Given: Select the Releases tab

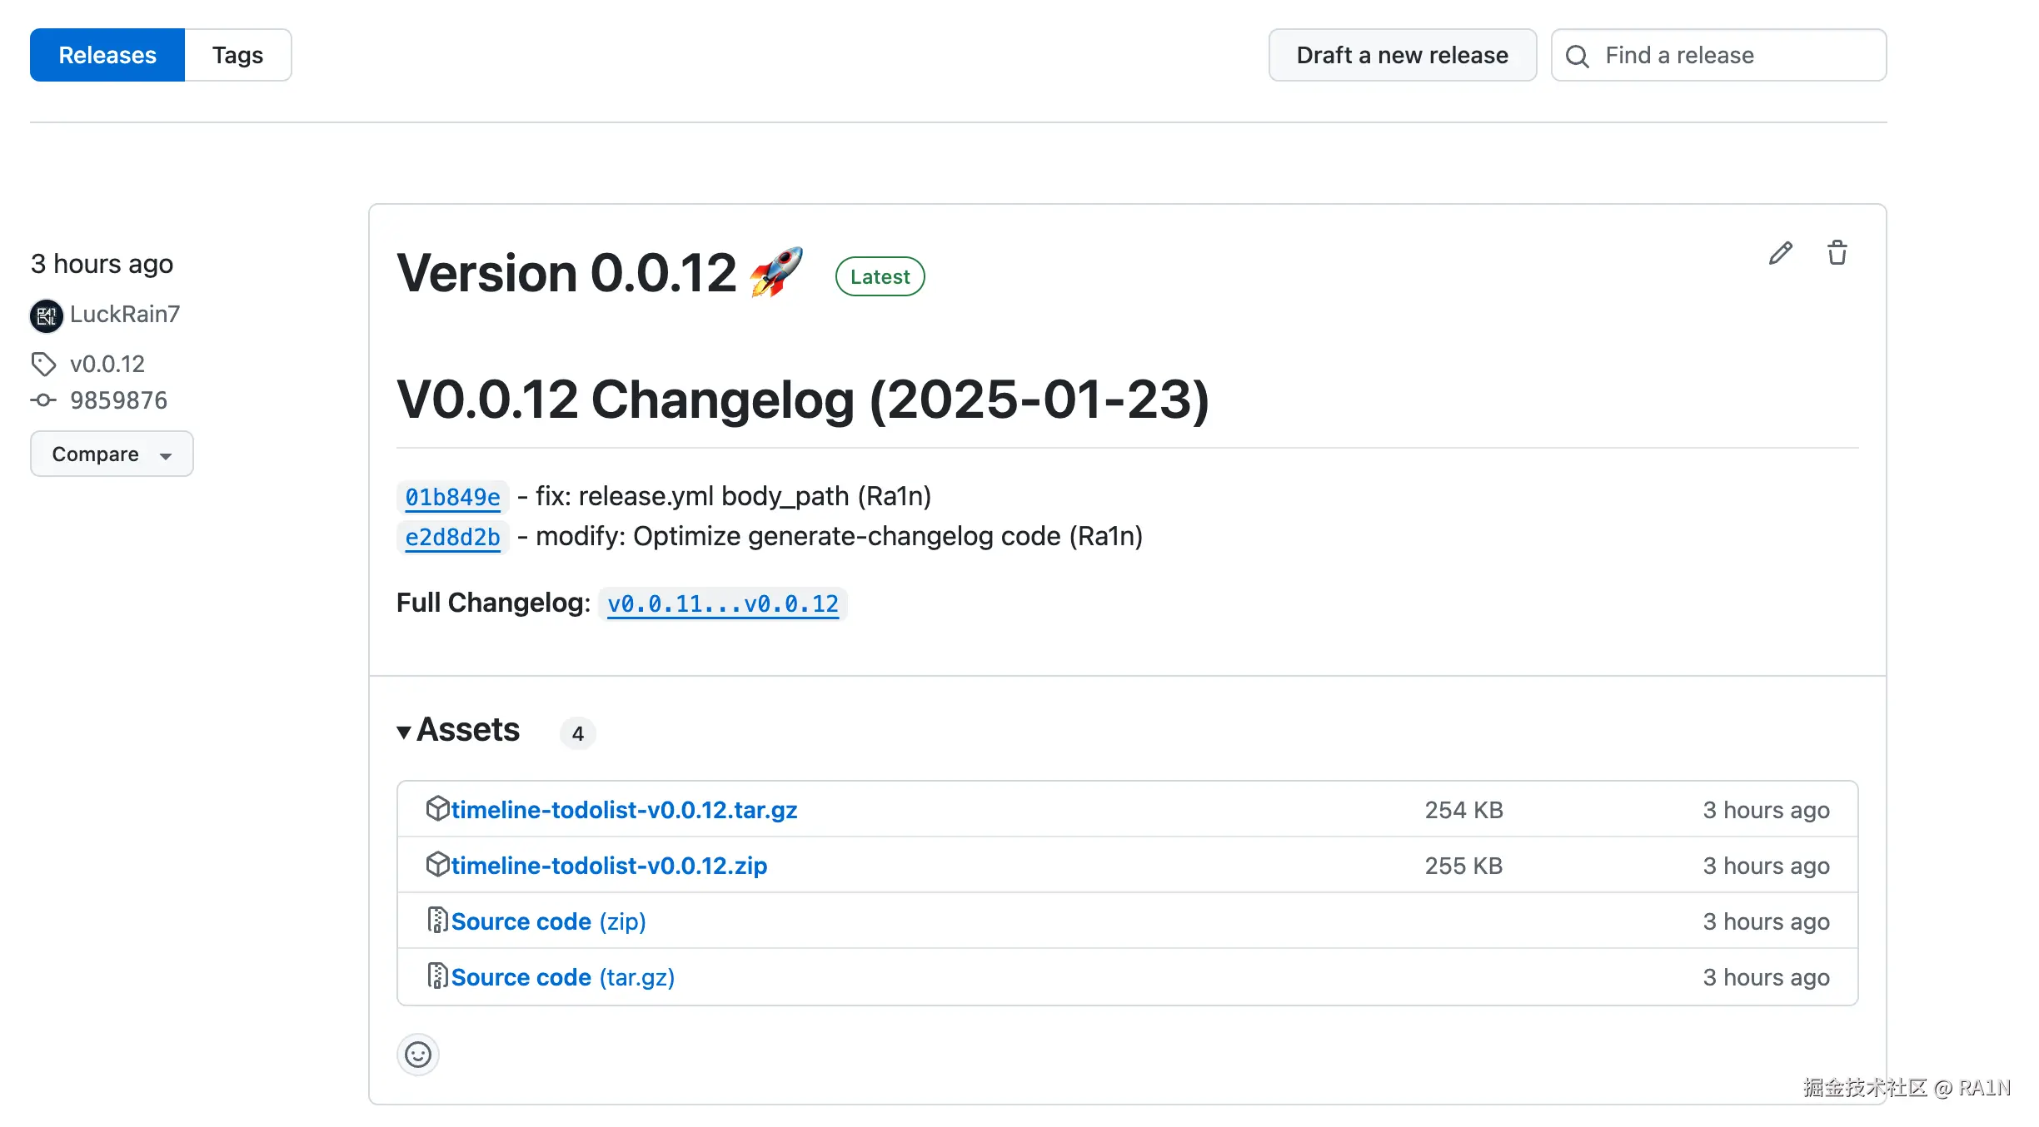Looking at the screenshot, I should (x=107, y=55).
